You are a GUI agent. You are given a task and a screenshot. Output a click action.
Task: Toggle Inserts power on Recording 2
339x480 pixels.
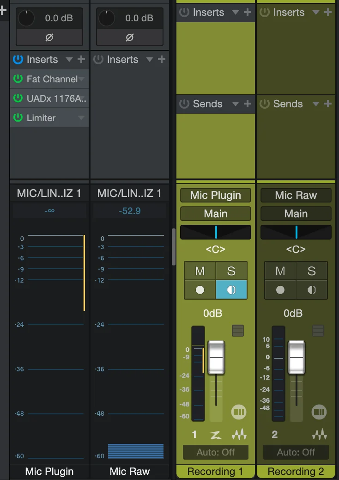[265, 12]
